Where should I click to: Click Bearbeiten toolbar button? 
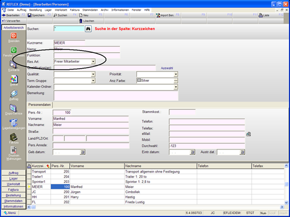click(13, 15)
